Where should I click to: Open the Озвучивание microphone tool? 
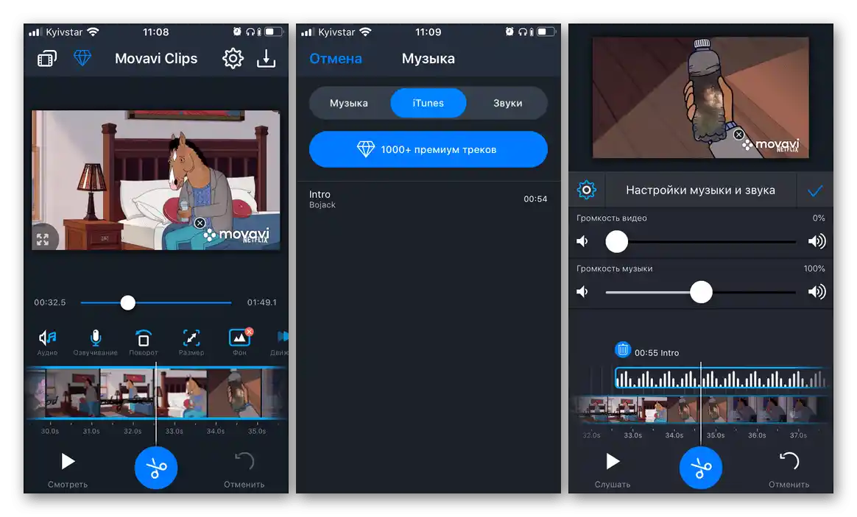(95, 343)
